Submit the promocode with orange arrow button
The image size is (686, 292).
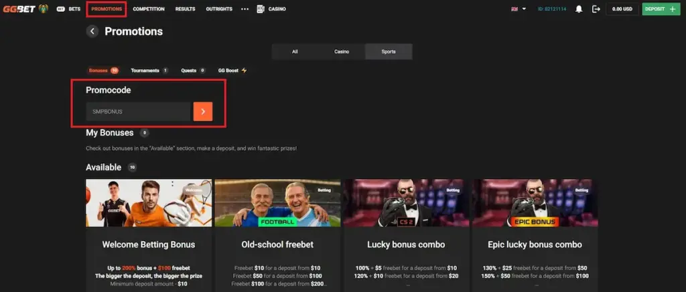pos(203,112)
